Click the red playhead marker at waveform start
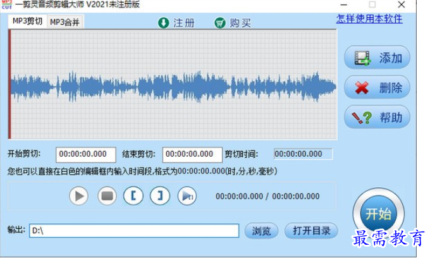This screenshot has width=430, height=258. (9, 84)
